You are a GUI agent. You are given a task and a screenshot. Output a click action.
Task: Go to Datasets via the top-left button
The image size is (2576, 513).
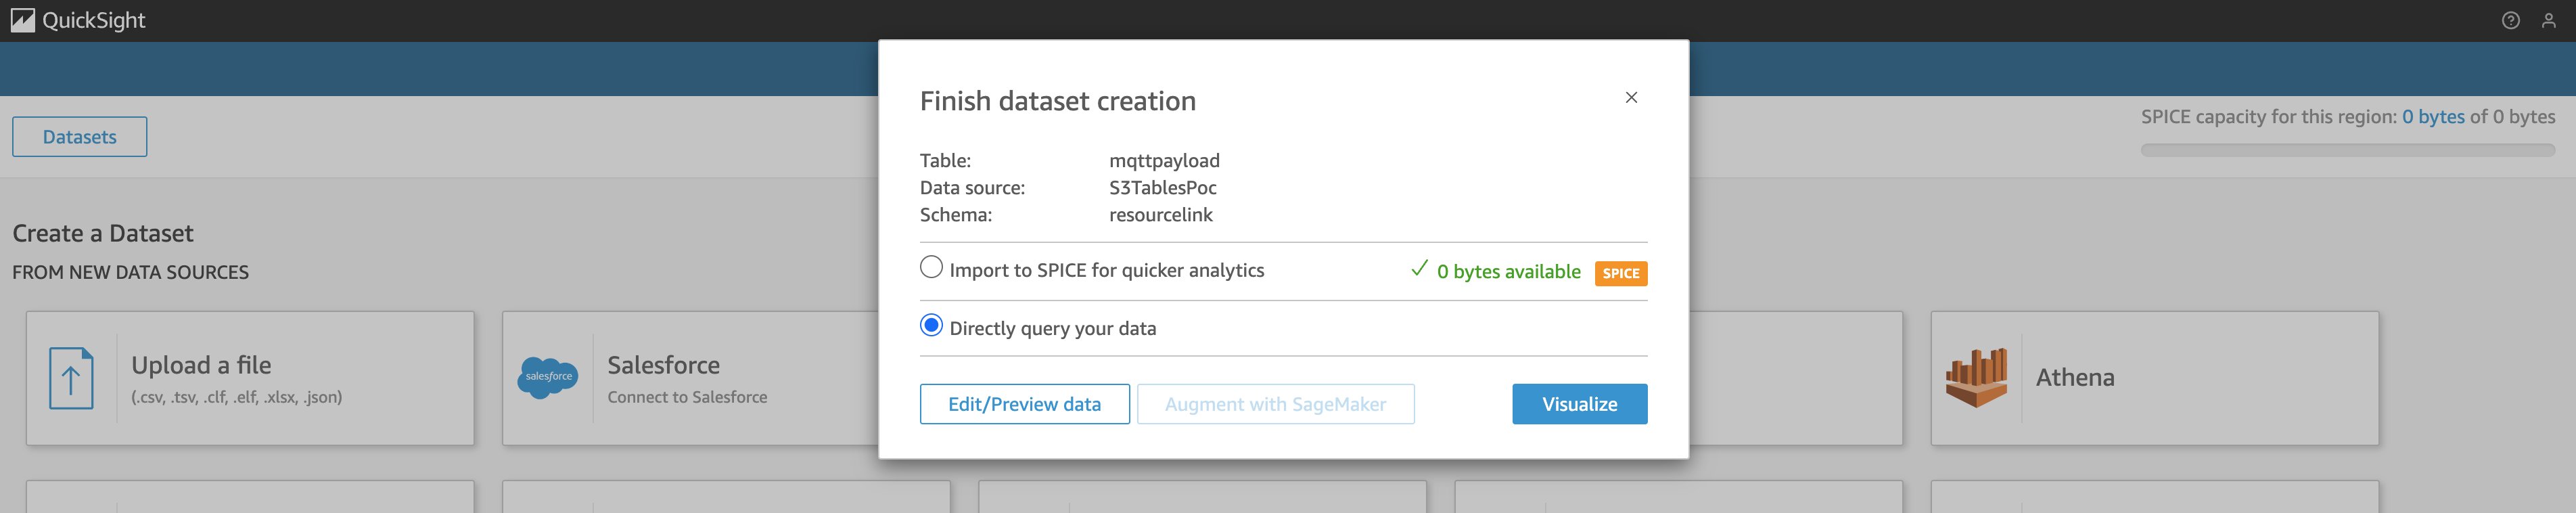(x=80, y=137)
